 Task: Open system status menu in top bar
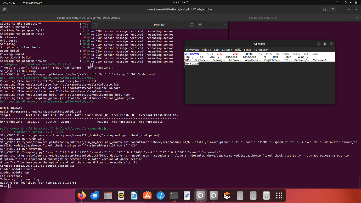pyautogui.click(x=352, y=3)
